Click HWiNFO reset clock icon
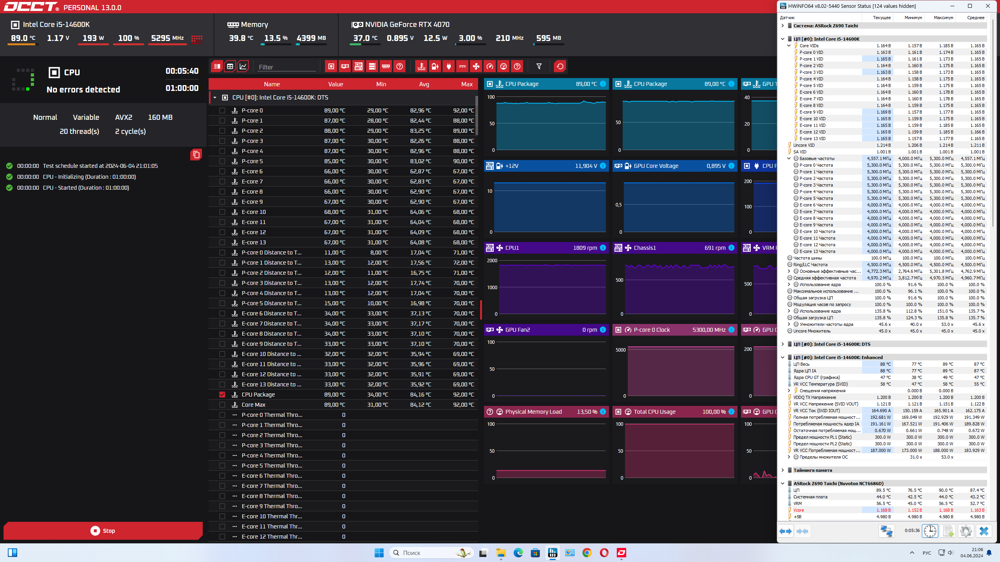 [x=930, y=531]
